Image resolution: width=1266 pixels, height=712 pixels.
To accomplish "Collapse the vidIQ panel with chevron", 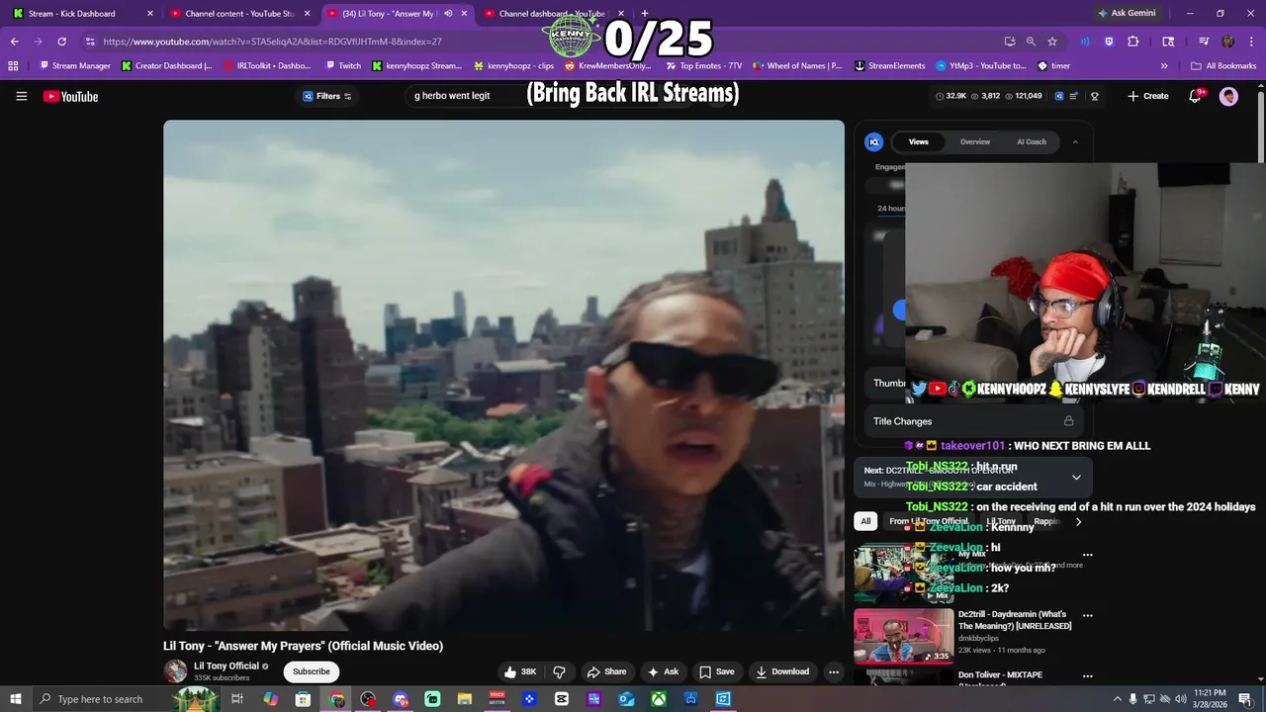I will pos(1075,142).
